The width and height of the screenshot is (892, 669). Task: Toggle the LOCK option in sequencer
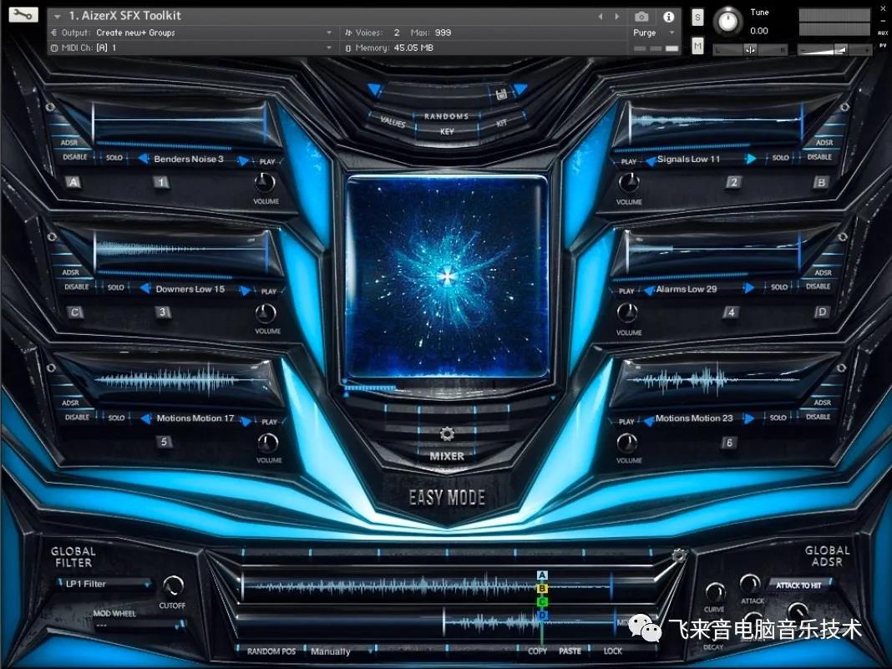[x=613, y=651]
